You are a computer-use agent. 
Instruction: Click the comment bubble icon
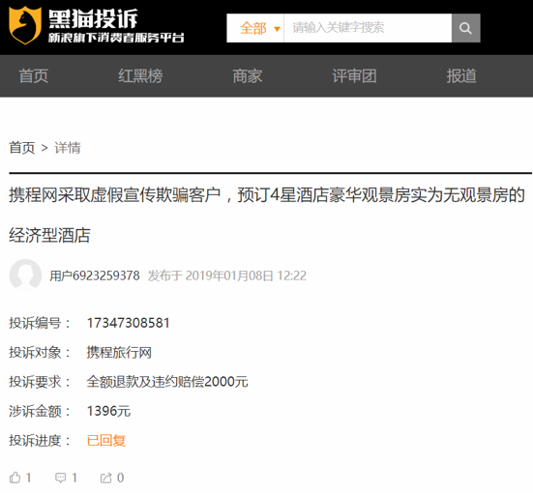point(61,478)
